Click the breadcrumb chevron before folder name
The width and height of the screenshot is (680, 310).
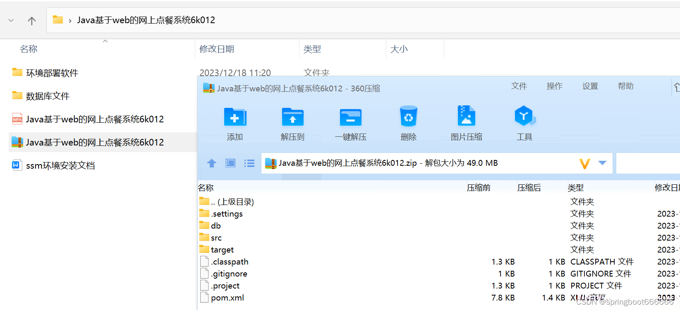pyautogui.click(x=70, y=21)
